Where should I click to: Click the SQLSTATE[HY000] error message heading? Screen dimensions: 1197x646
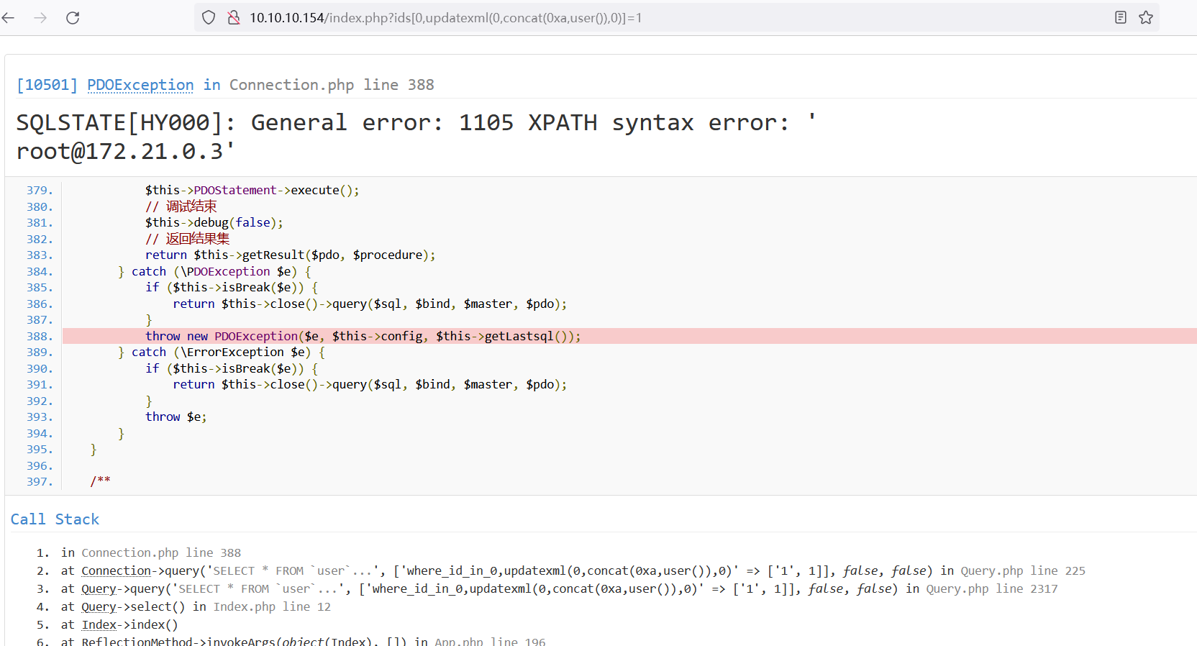(416, 137)
